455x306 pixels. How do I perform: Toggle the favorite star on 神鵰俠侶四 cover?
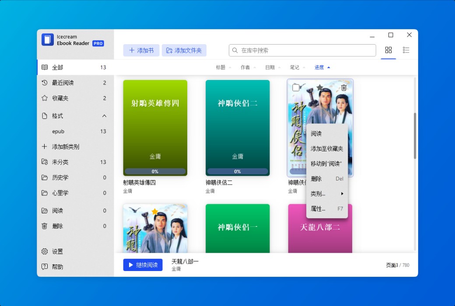point(155,211)
